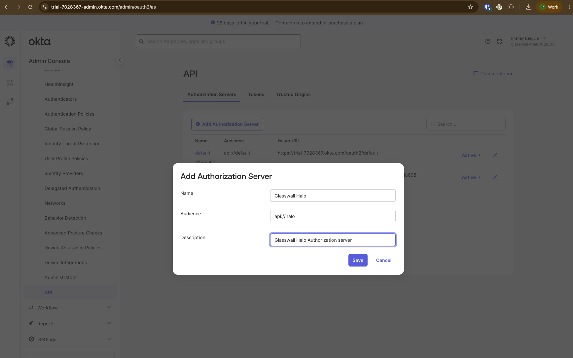
Task: Open the Contact us trial link
Action: coord(287,22)
